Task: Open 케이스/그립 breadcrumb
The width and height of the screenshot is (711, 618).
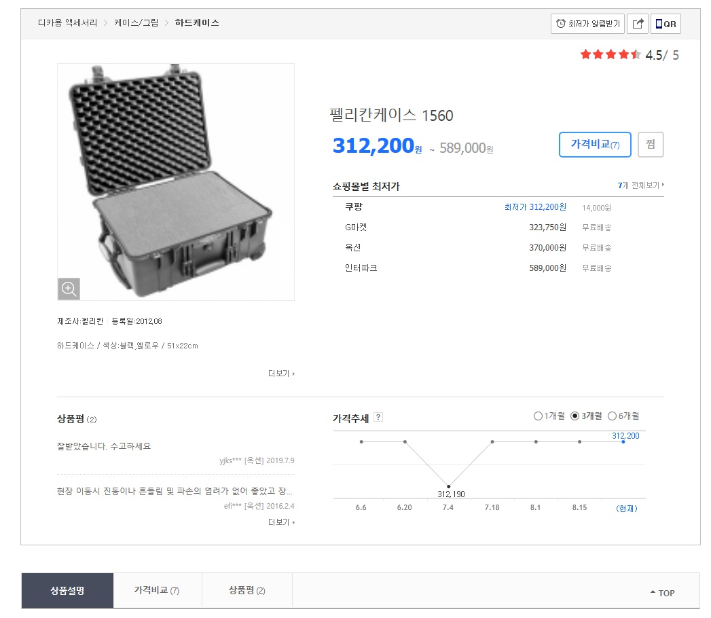Action: click(x=136, y=22)
